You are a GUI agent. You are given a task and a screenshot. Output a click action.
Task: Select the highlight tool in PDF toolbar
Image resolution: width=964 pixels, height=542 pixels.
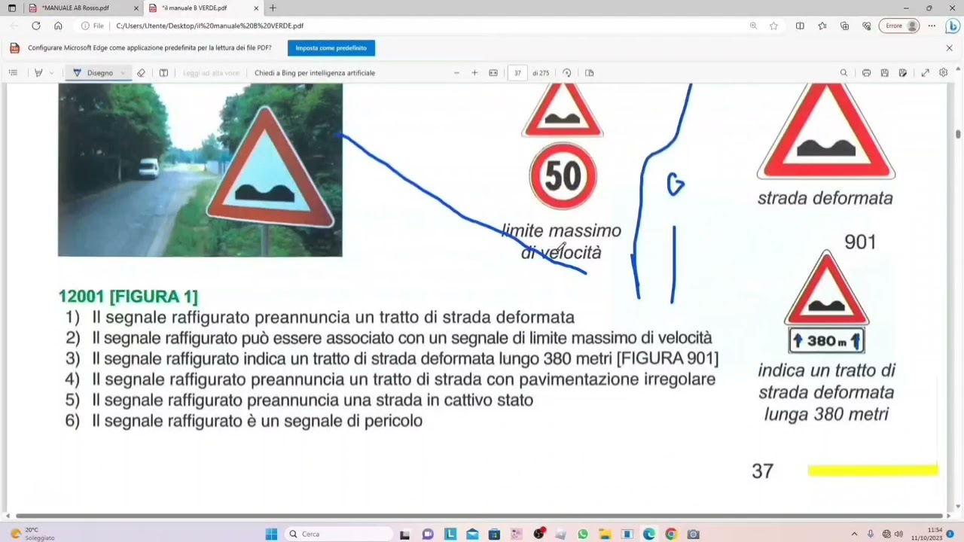[x=38, y=73]
